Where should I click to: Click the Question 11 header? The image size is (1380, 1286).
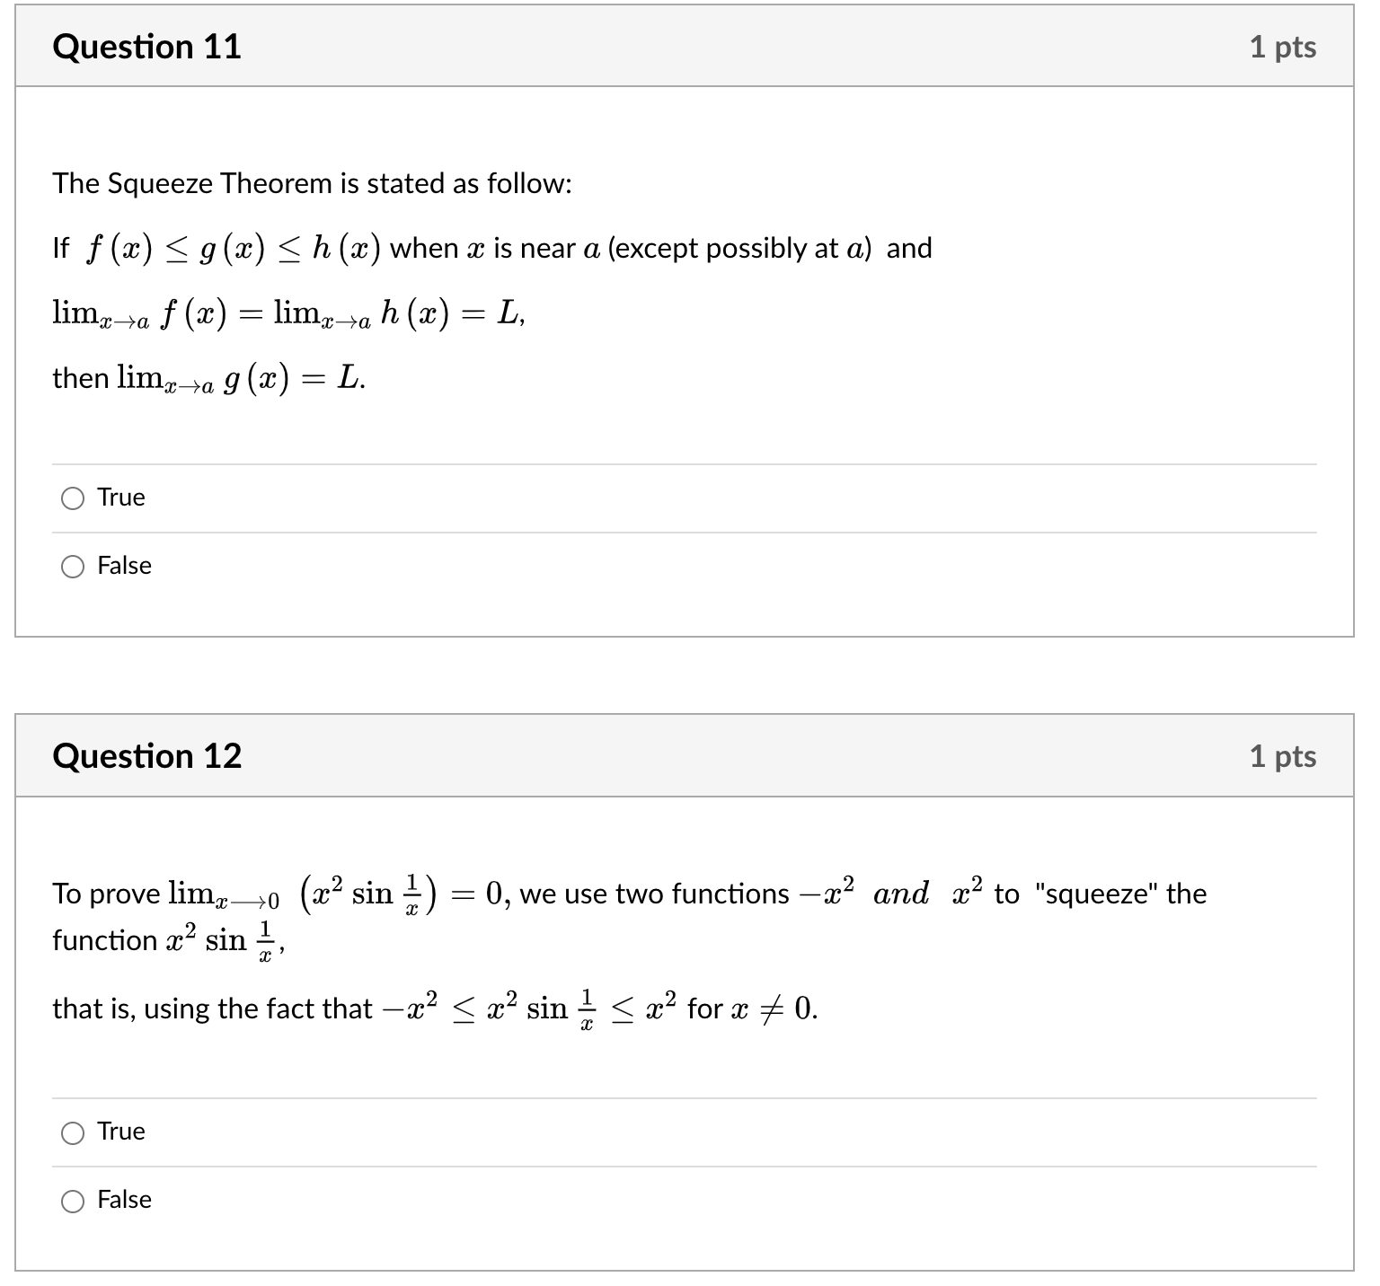pos(148,47)
